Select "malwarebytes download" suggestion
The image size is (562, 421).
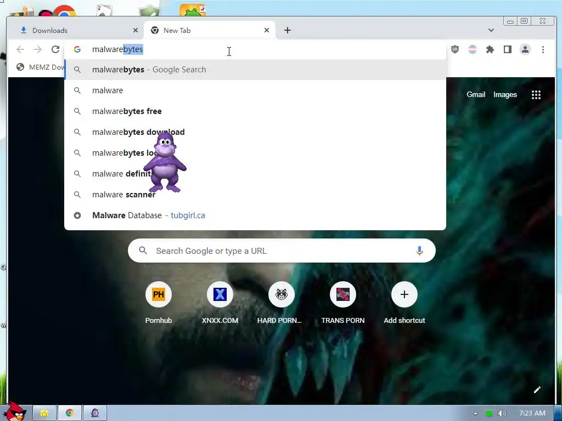[255, 132]
